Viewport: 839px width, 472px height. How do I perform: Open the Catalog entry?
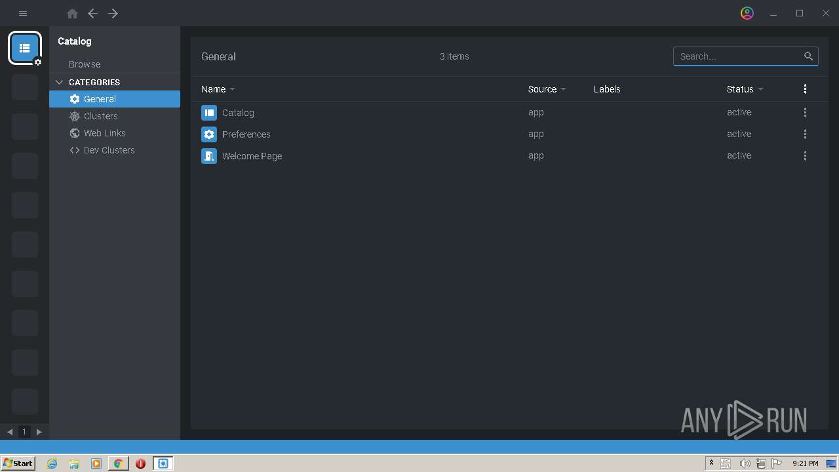tap(238, 113)
